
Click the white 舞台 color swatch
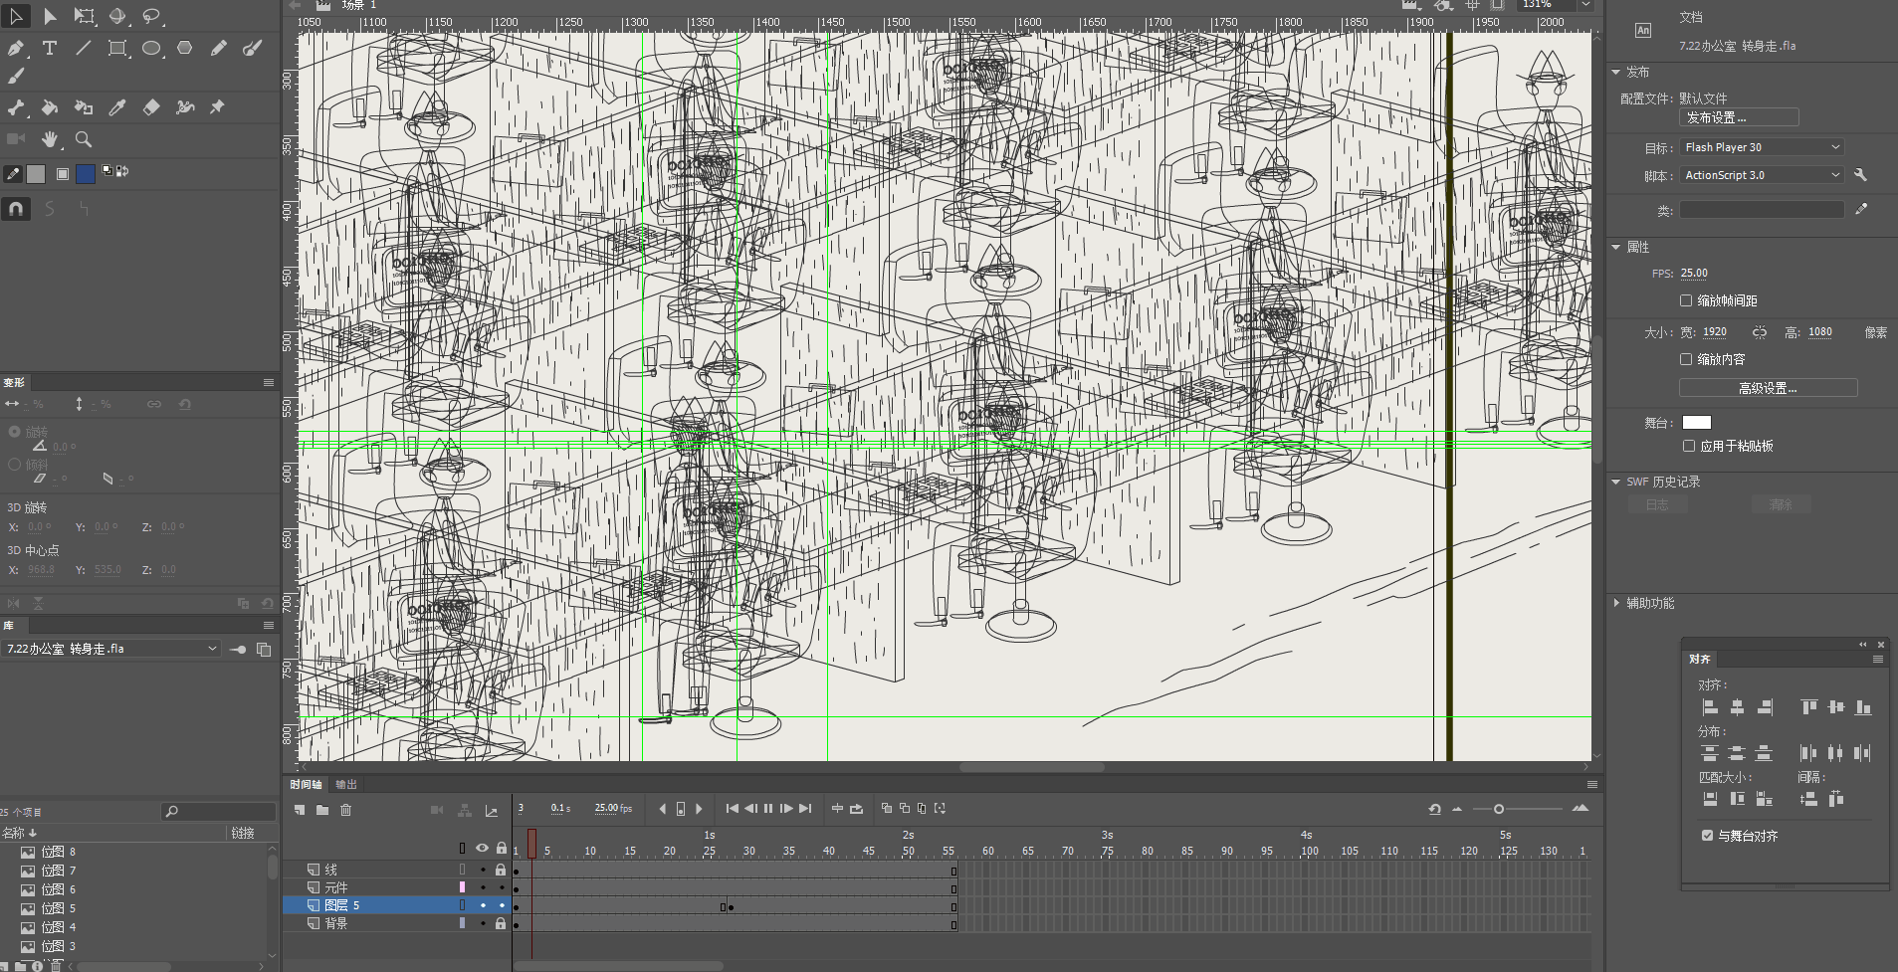click(x=1697, y=423)
